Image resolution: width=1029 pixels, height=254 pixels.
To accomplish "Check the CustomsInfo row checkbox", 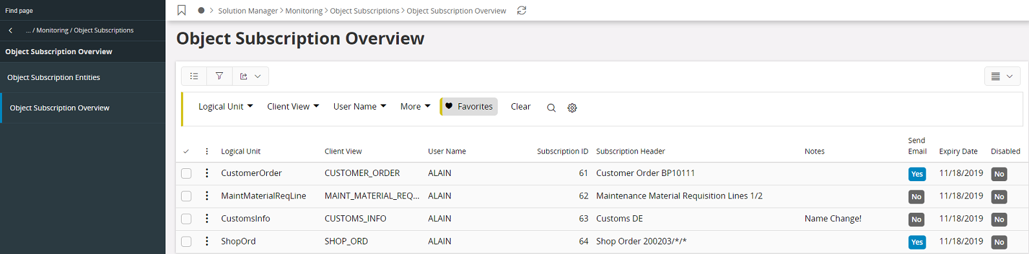I will tap(186, 219).
